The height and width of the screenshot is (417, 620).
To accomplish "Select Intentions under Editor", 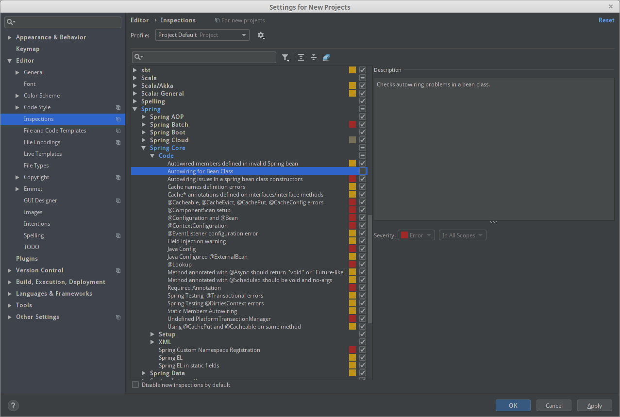I will [x=37, y=224].
